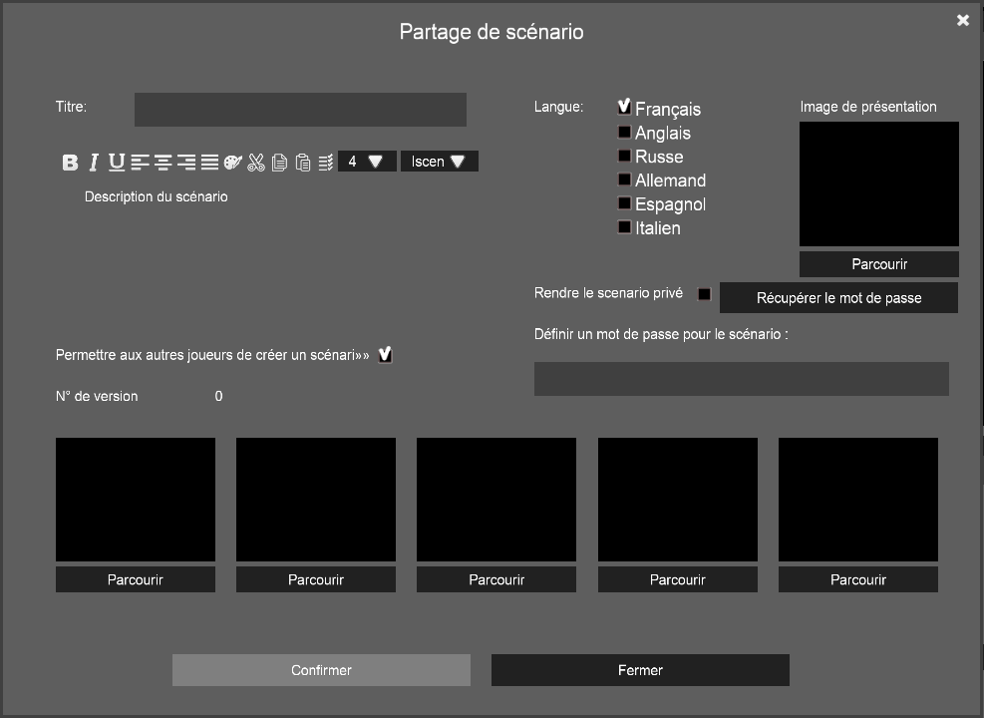
Task: Align description text left
Action: [140, 163]
